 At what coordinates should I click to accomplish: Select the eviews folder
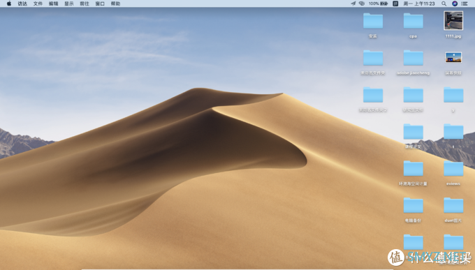[453, 169]
